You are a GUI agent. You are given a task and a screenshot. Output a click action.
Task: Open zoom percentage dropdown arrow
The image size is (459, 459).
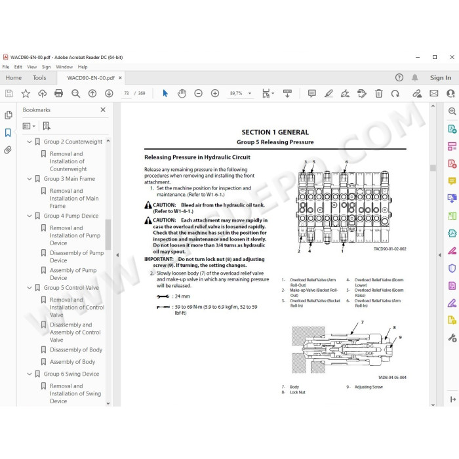coord(250,93)
